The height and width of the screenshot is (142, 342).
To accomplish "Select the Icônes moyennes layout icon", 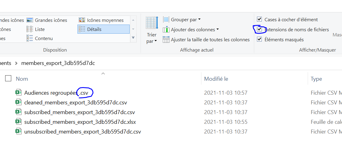I will coord(82,20).
